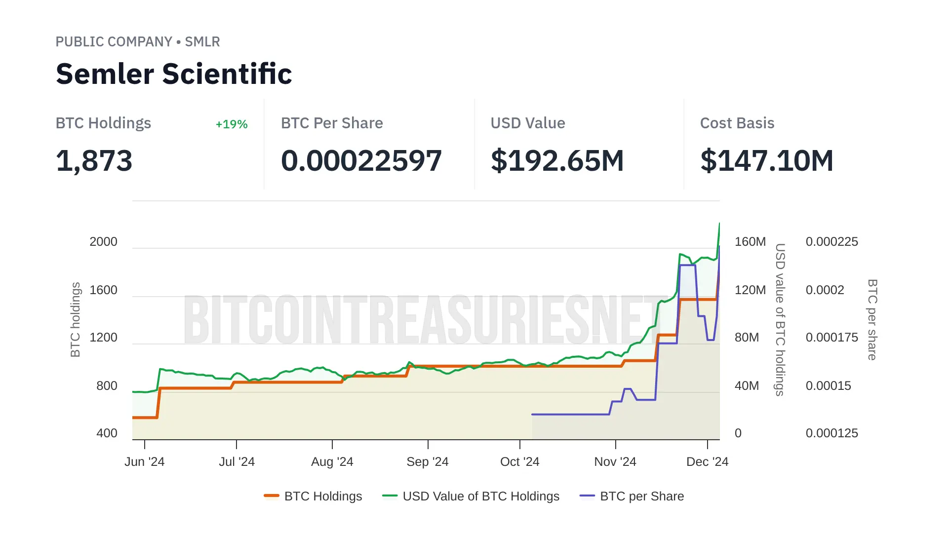Viewport: 948px width, 533px height.
Task: Click the Semler Scientific heading
Action: point(174,74)
